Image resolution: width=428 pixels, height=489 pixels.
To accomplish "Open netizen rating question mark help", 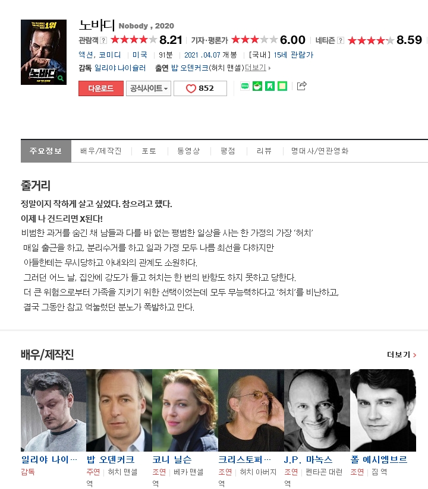I will [341, 40].
